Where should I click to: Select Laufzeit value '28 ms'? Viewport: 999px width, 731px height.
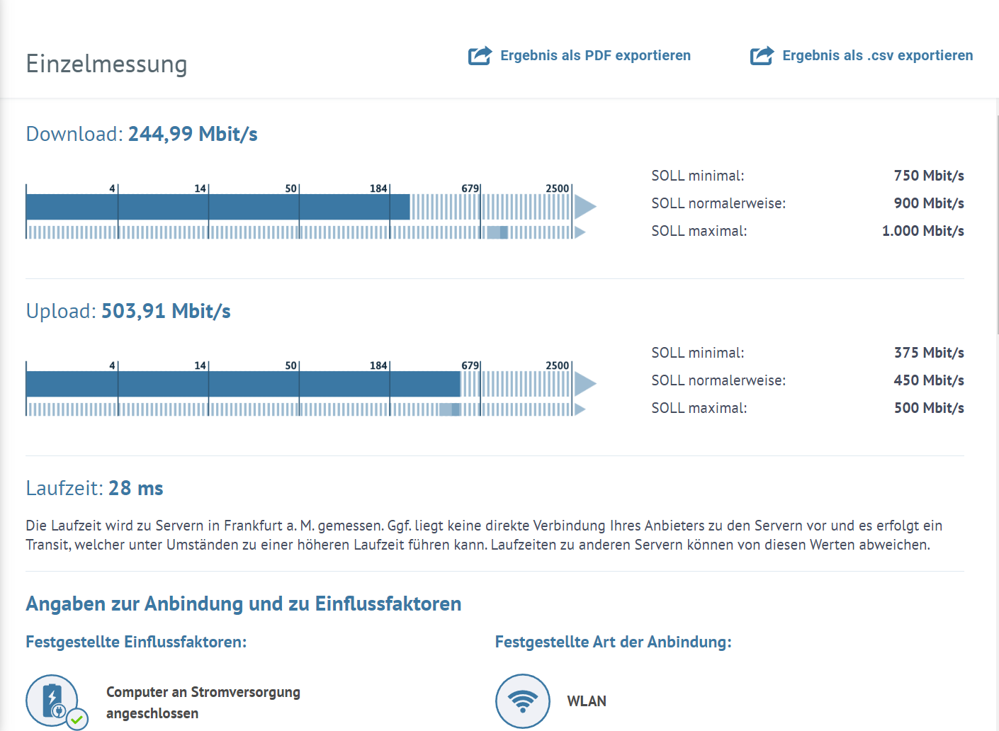(135, 488)
